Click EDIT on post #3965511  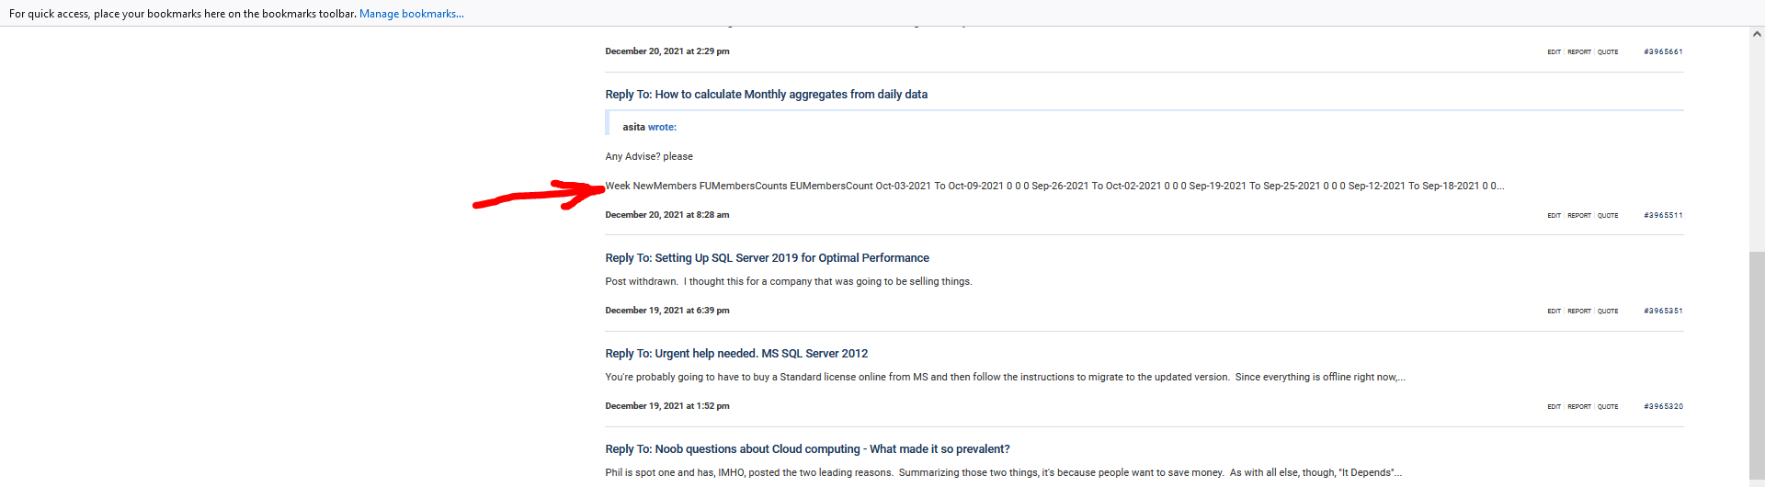click(x=1554, y=216)
